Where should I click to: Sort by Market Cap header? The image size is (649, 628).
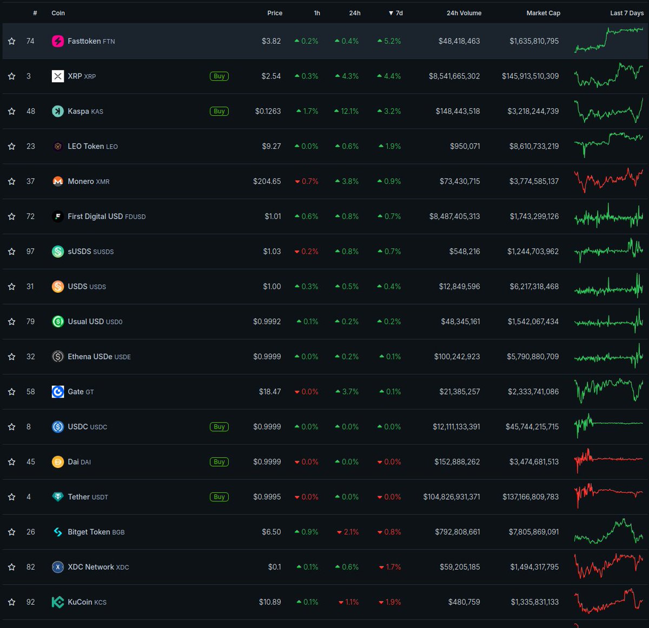click(544, 13)
